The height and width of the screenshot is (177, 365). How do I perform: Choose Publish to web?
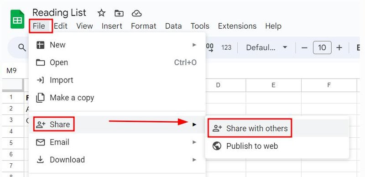pos(277,146)
